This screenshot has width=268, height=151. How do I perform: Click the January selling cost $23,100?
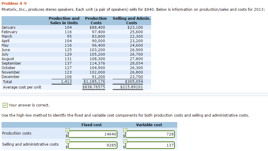135,28
